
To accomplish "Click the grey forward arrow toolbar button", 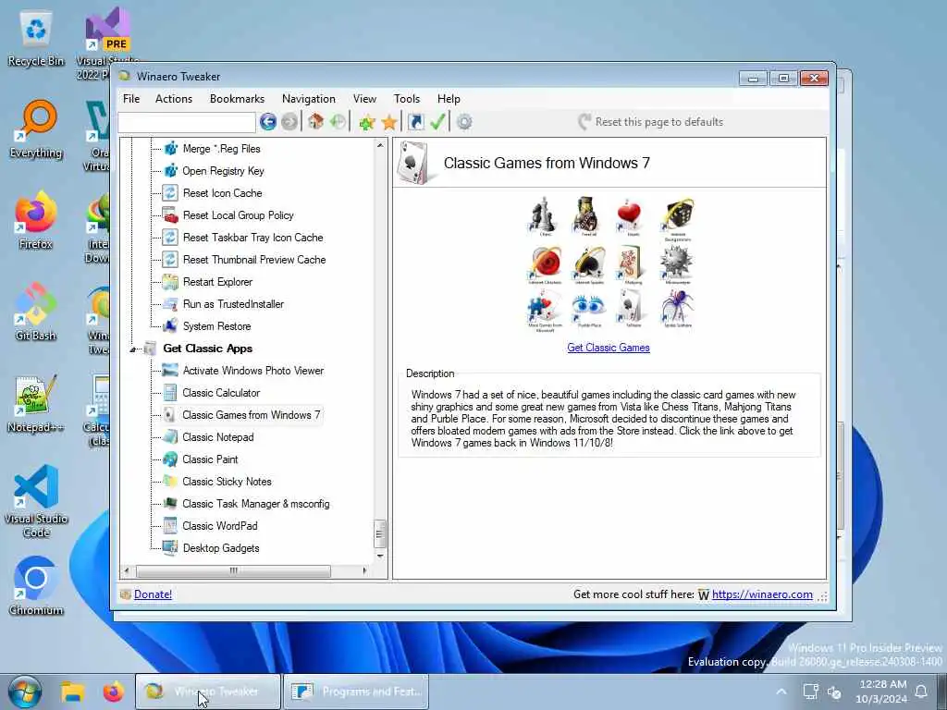I will (289, 122).
